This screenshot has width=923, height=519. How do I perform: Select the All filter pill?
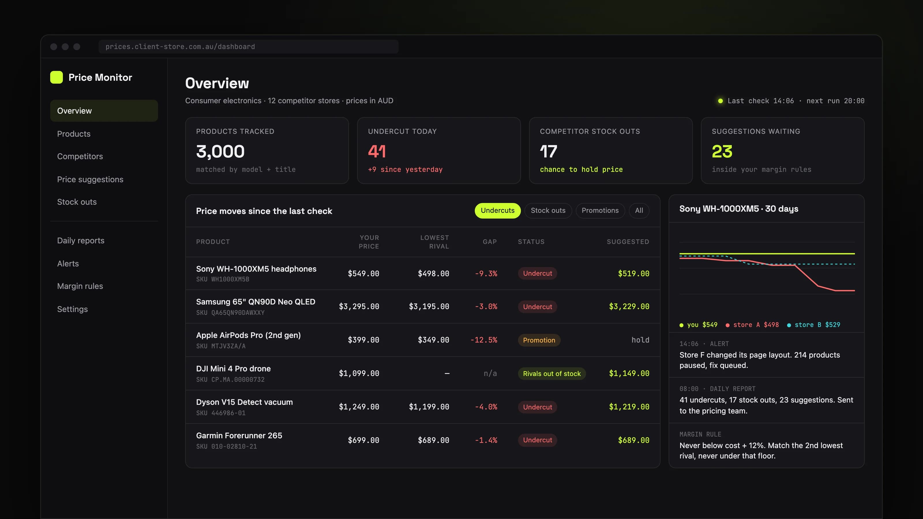(639, 210)
